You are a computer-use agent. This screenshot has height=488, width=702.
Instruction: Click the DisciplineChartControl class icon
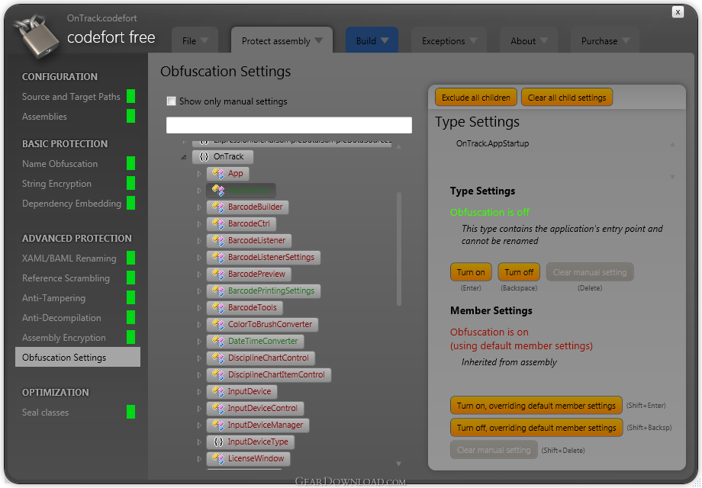tap(218, 358)
